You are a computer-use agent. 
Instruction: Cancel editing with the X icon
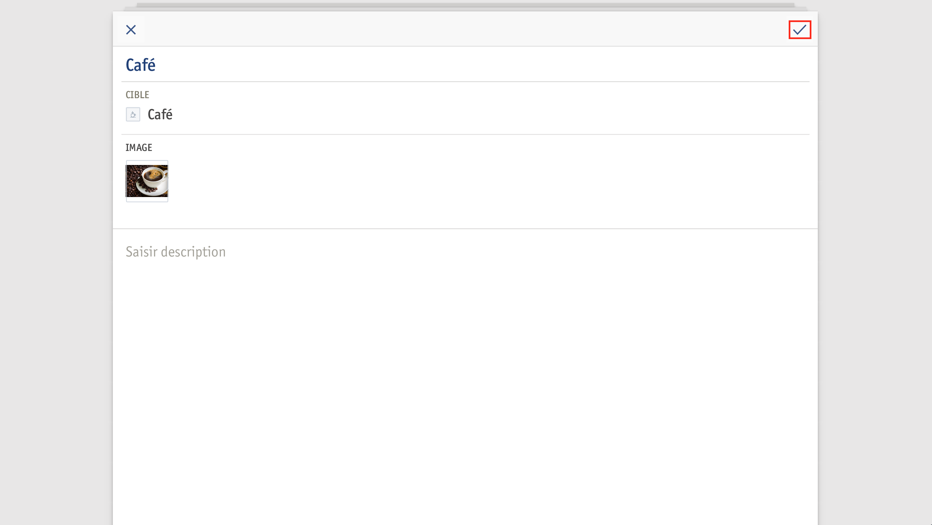click(x=131, y=30)
